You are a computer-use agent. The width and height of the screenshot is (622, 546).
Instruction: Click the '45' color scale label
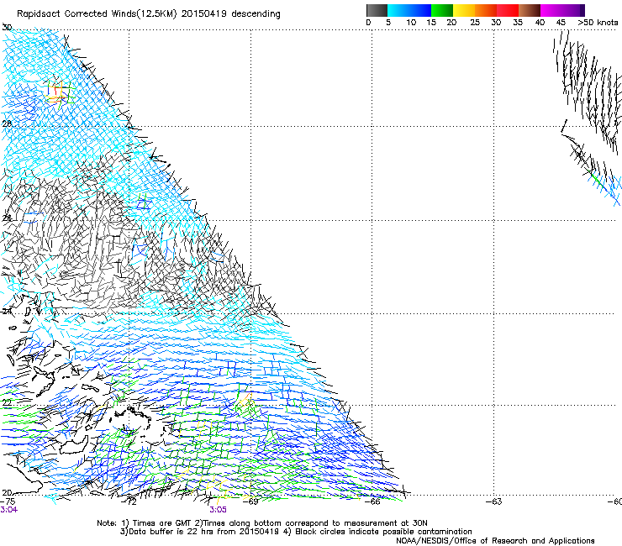(x=561, y=22)
